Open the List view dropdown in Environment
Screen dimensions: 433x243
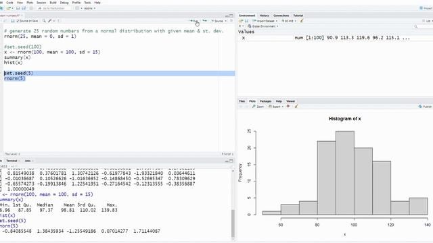427,21
